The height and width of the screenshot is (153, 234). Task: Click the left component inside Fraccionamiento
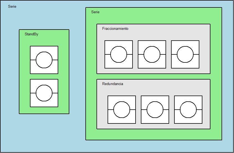click(x=119, y=54)
